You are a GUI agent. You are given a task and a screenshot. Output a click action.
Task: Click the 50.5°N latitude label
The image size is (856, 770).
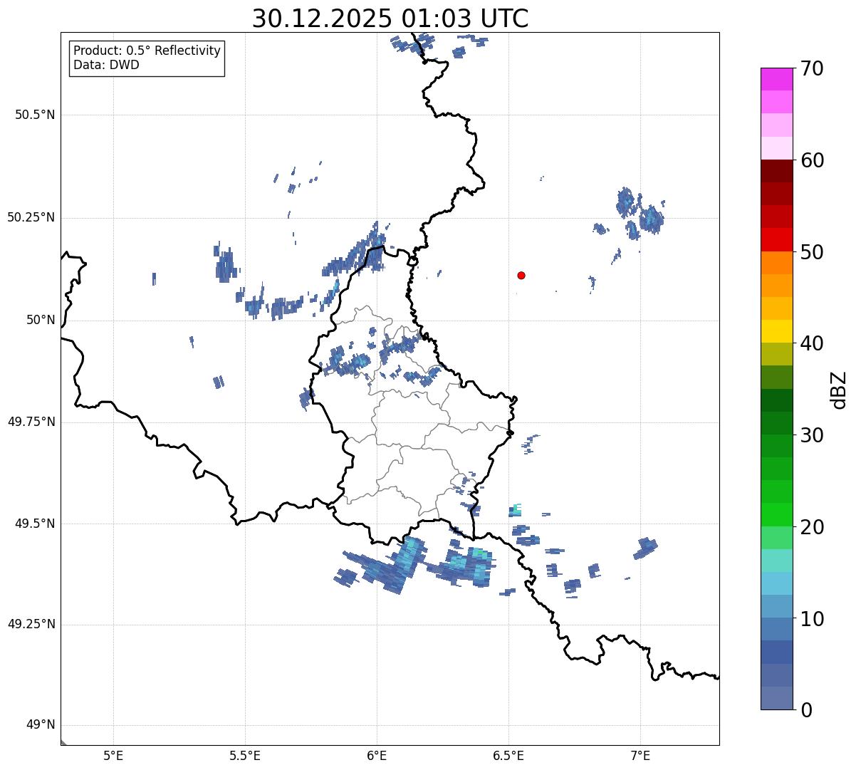pos(35,115)
